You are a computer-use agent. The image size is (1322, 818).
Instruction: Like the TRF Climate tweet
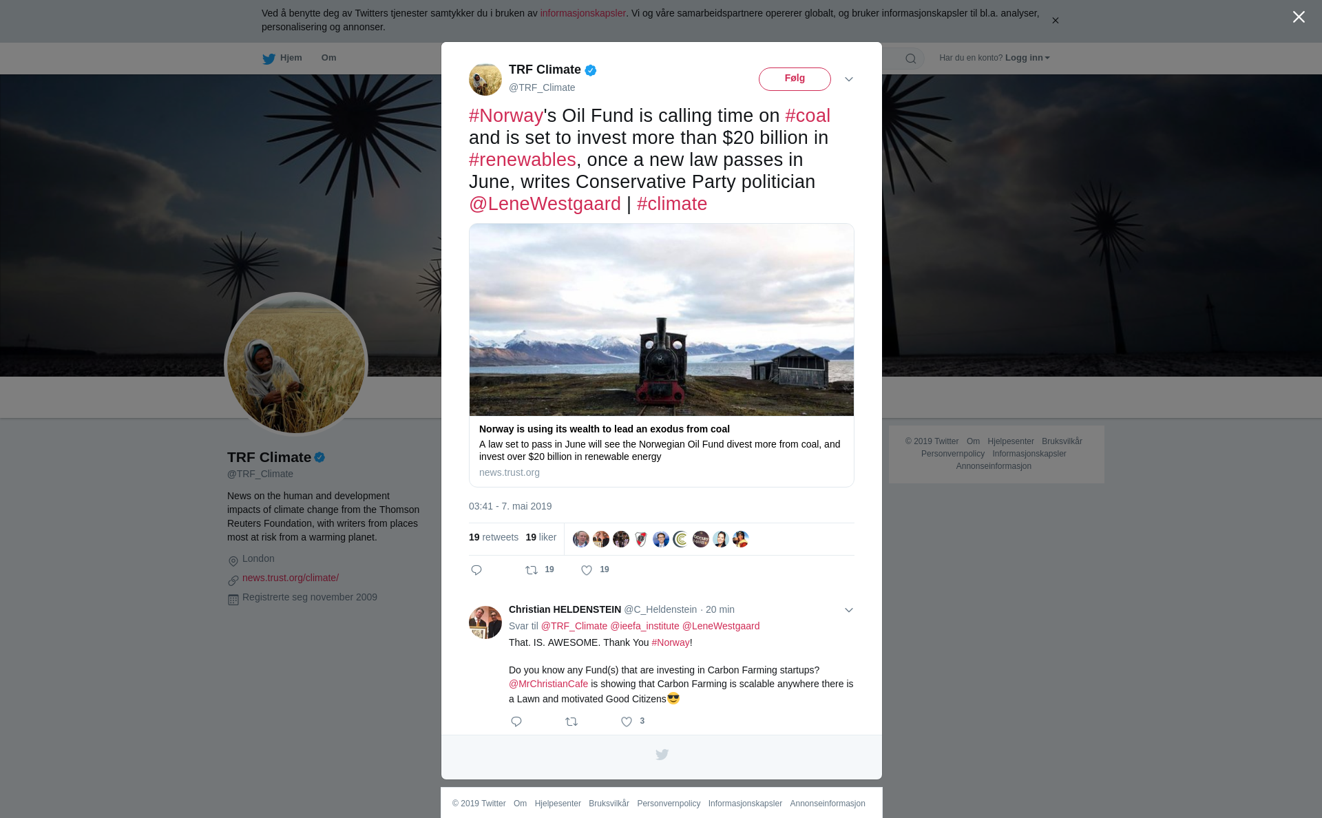pyautogui.click(x=587, y=570)
